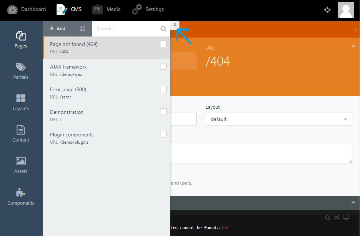The height and width of the screenshot is (236, 360).
Task: Click the URL: /error text
Action: (61, 97)
